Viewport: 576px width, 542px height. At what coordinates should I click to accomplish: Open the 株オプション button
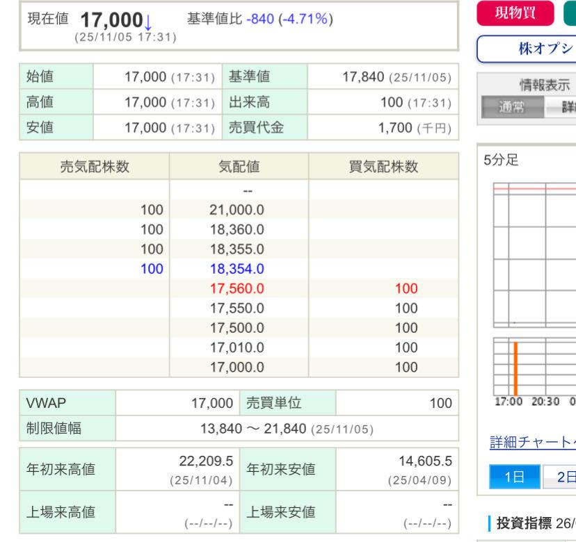click(529, 48)
